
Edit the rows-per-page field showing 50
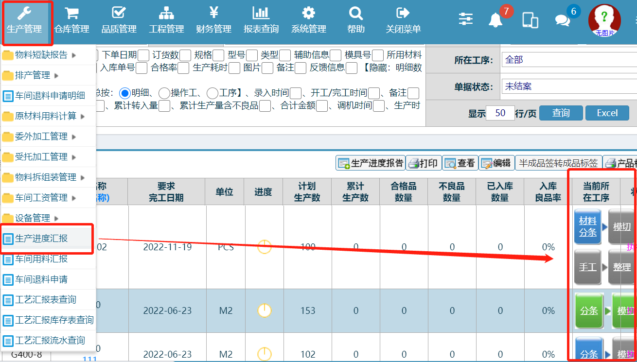pyautogui.click(x=500, y=113)
